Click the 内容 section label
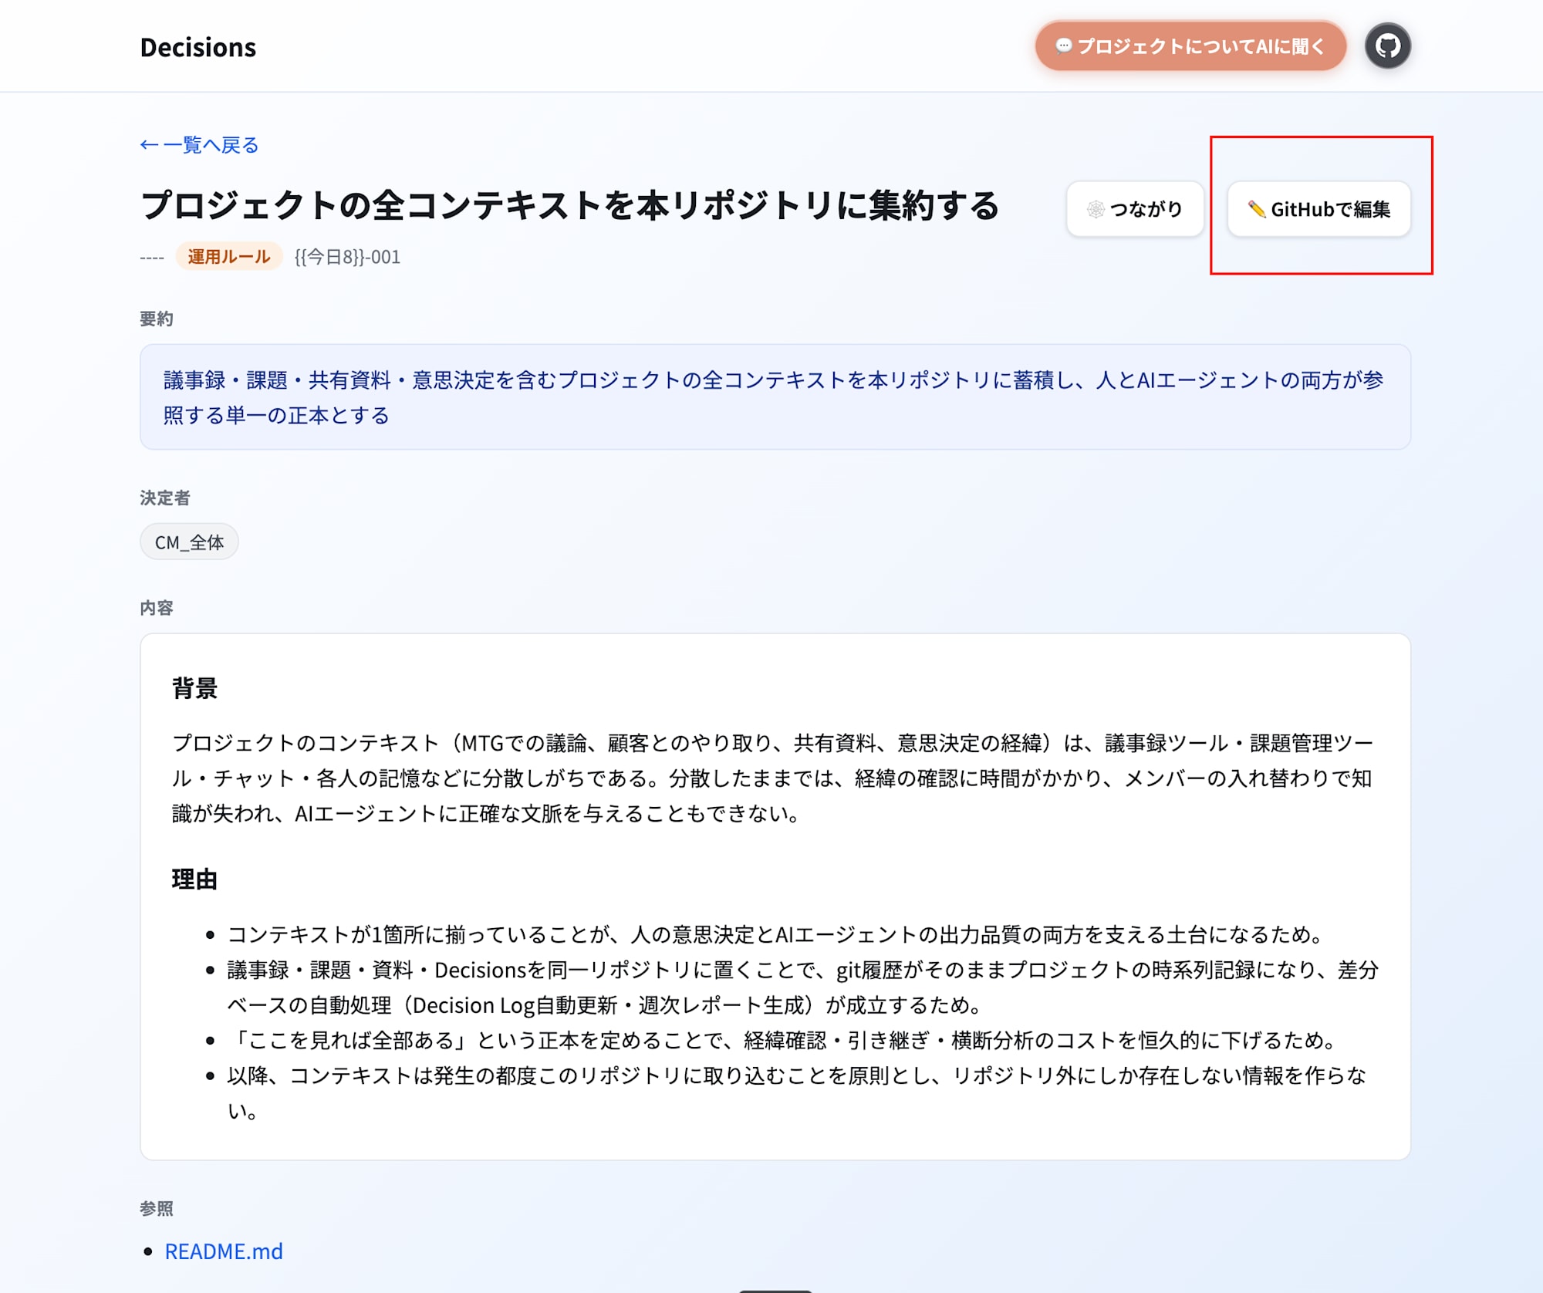 (157, 608)
